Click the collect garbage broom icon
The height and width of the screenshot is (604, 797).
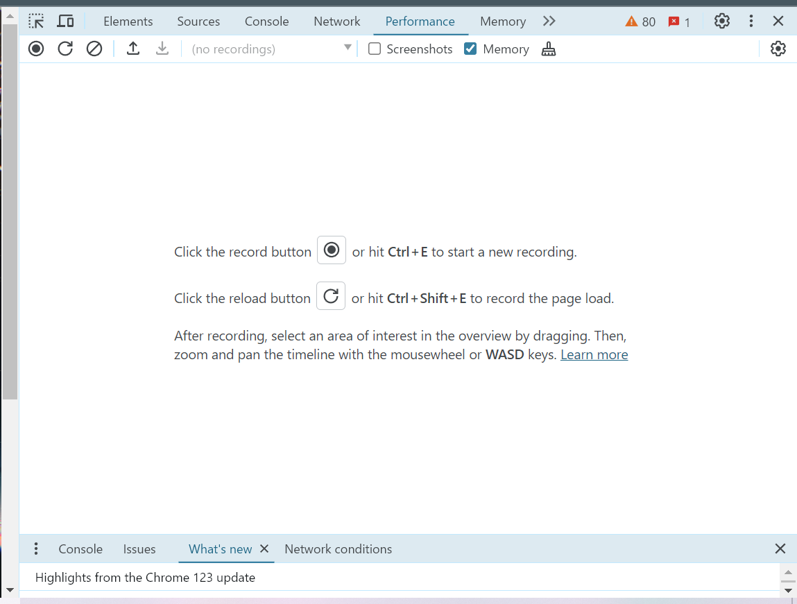pos(549,49)
